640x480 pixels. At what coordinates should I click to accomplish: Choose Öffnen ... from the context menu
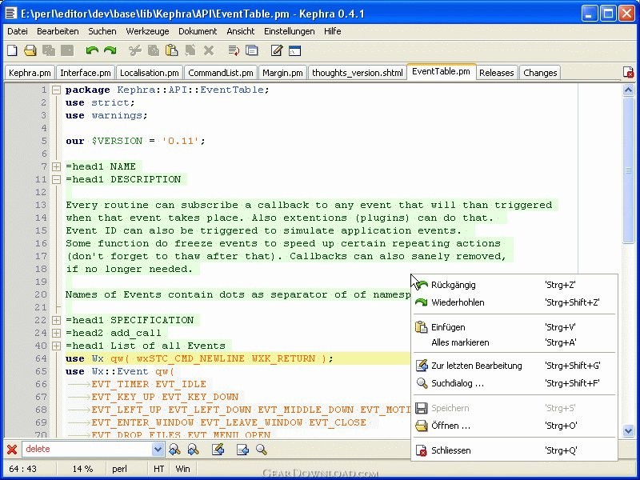tap(514, 426)
